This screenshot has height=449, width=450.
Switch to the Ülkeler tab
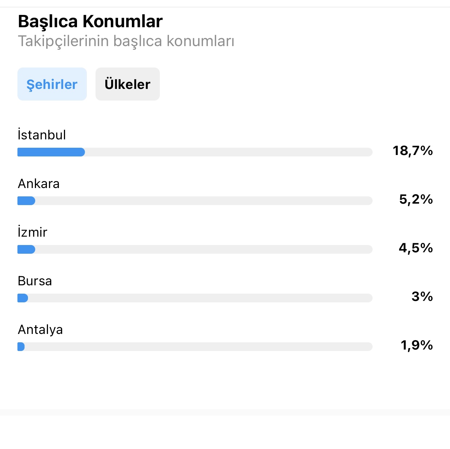point(127,84)
